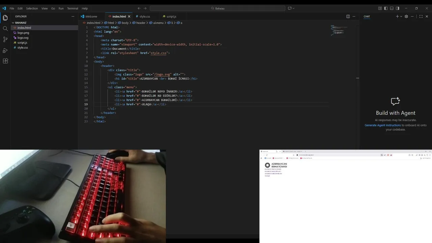432x243 pixels.
Task: Open the Edit menu
Action: pos(20,8)
